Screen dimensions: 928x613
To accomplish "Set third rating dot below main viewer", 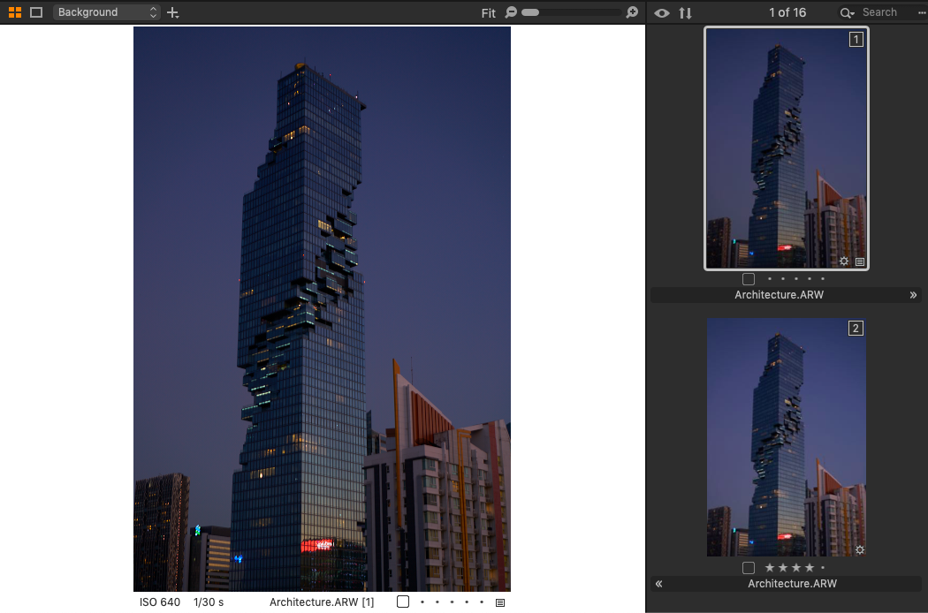I will click(x=452, y=602).
